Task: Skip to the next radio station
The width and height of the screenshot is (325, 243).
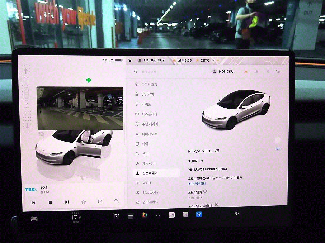Action: [x=67, y=202]
